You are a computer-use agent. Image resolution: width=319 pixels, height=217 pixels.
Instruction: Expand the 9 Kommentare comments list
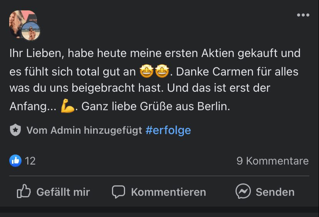(272, 161)
